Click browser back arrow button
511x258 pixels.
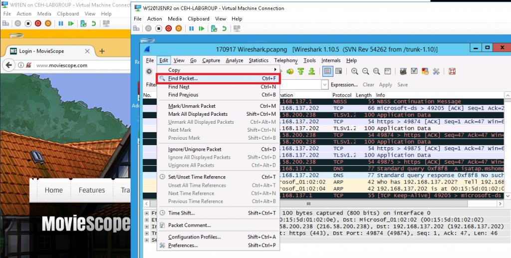9,65
